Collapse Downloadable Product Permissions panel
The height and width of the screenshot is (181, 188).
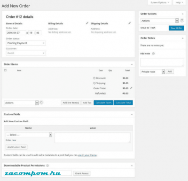132,165
